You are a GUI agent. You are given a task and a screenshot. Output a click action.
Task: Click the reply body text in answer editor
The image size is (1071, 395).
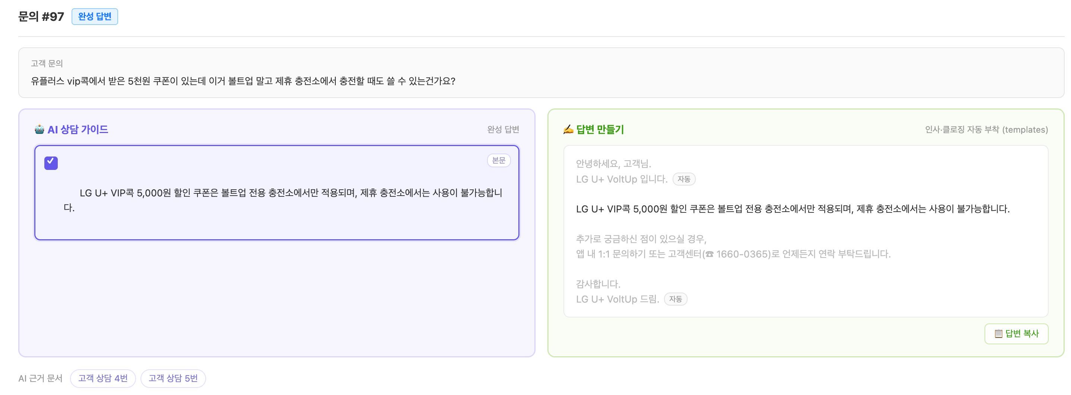coord(792,209)
